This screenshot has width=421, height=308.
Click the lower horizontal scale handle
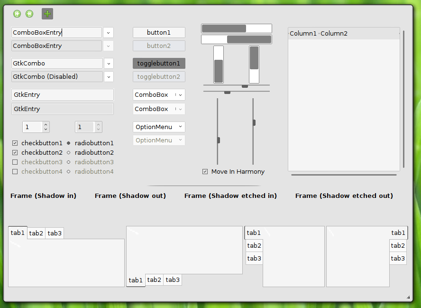(228, 93)
